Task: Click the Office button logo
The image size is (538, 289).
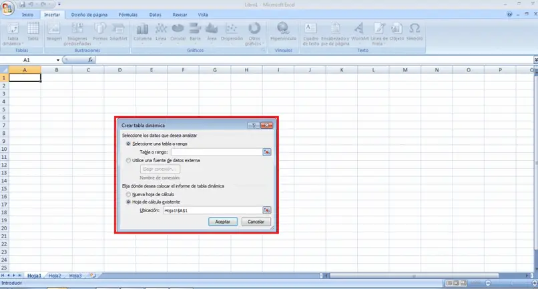Action: (7, 7)
